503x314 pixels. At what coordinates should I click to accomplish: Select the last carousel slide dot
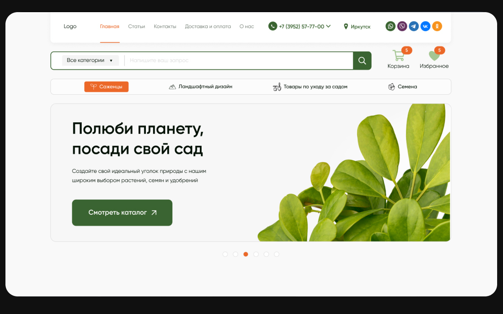[x=277, y=254]
